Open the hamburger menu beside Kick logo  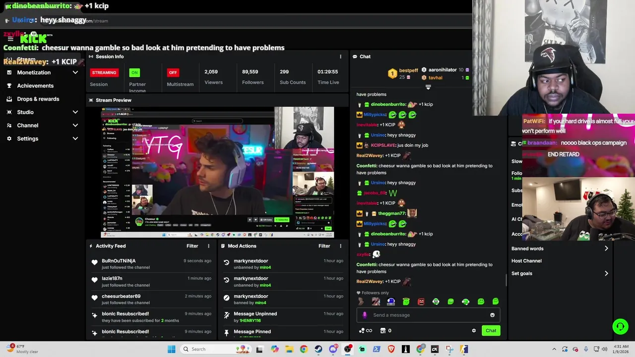pyautogui.click(x=10, y=39)
